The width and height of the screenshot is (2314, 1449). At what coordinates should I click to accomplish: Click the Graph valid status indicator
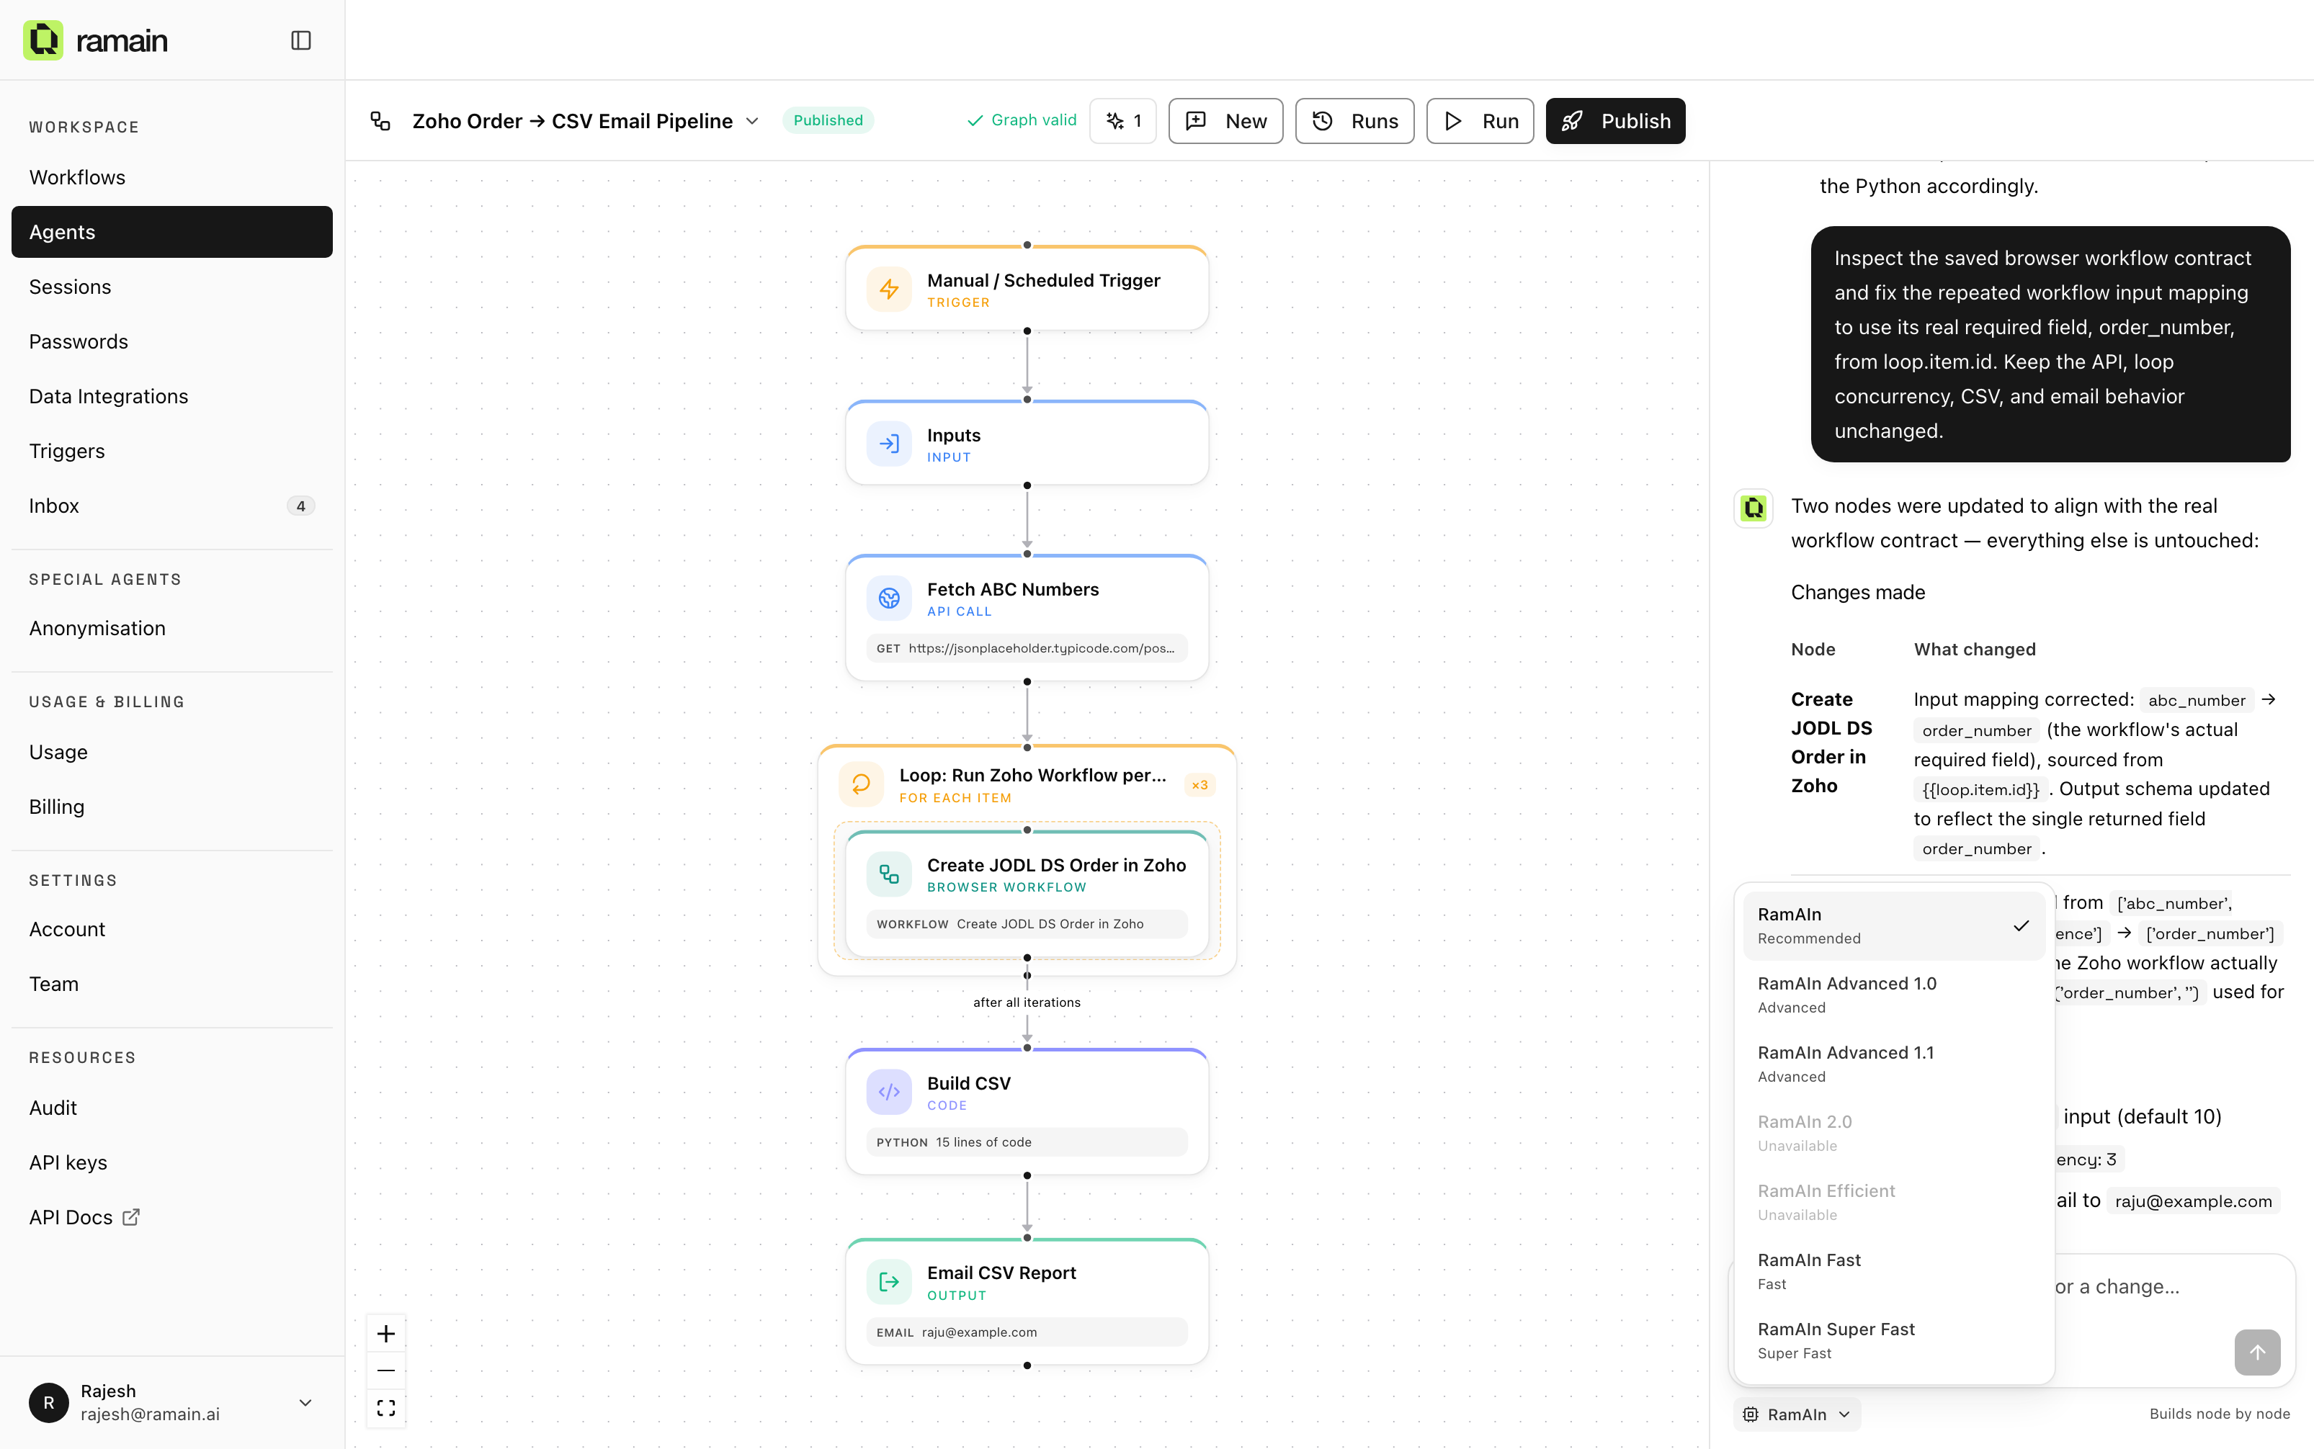(x=1021, y=121)
